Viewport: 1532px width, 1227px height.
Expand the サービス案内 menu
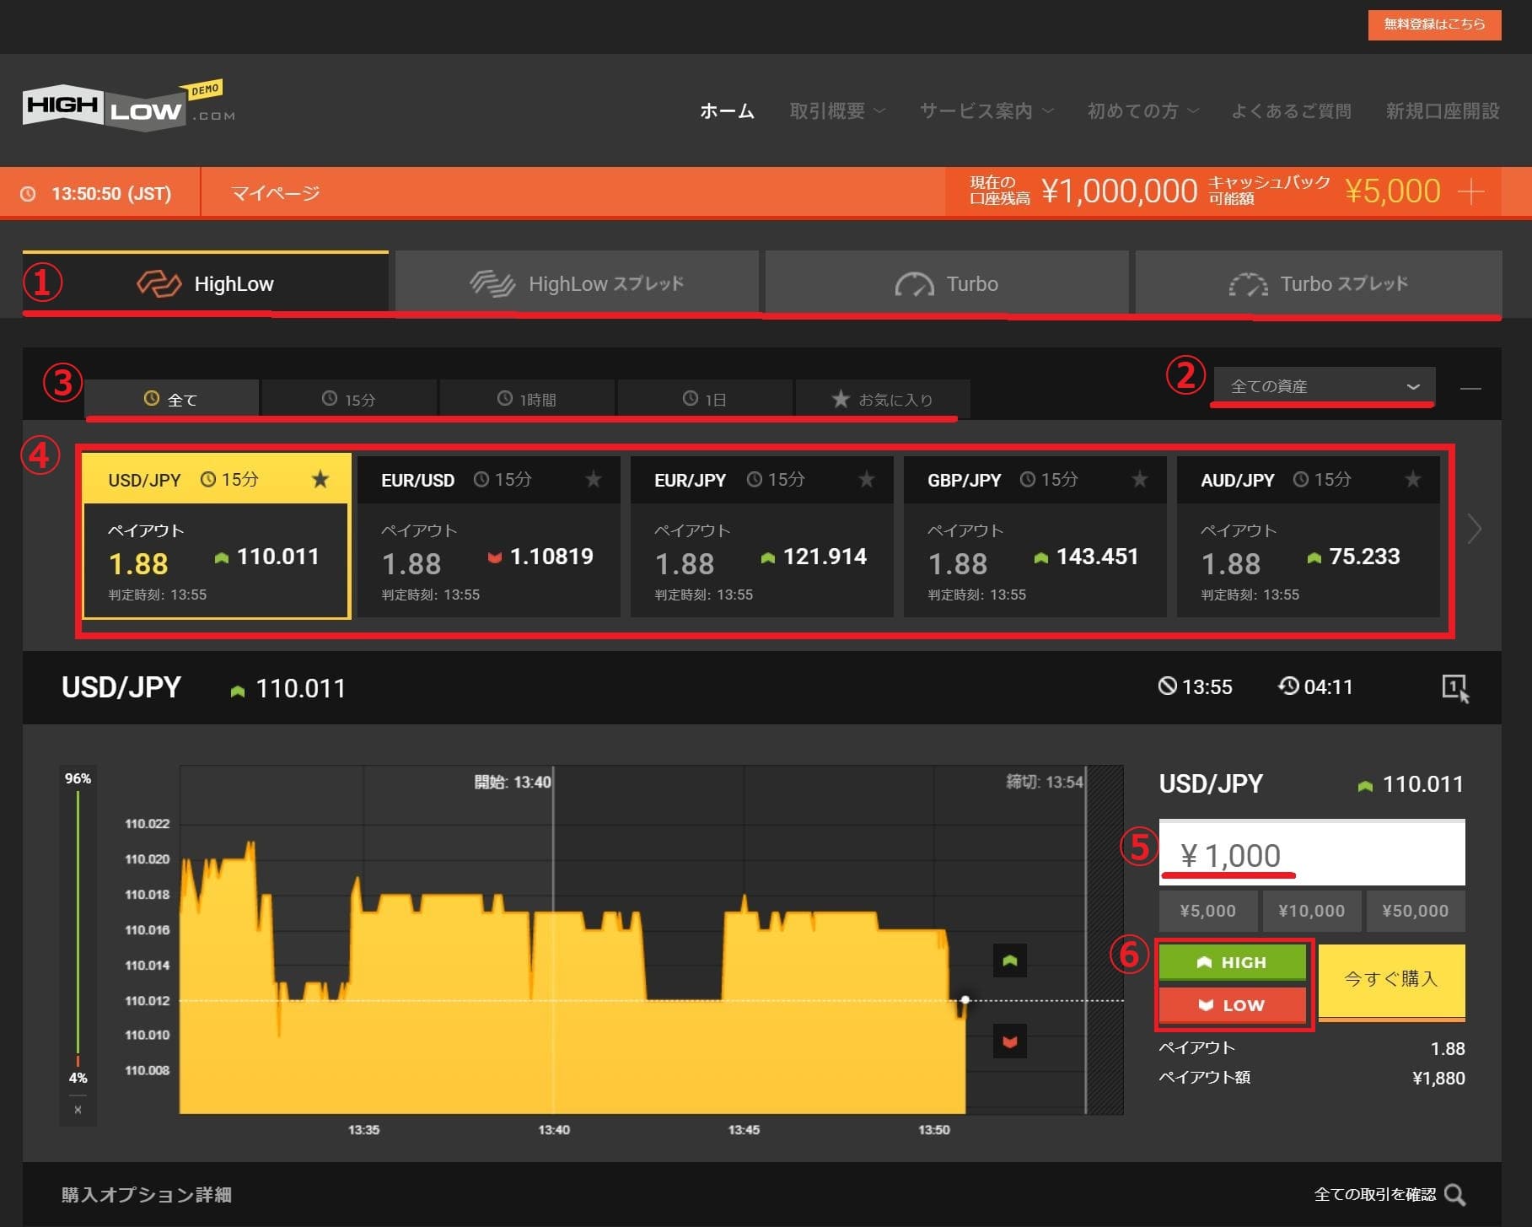[x=986, y=111]
